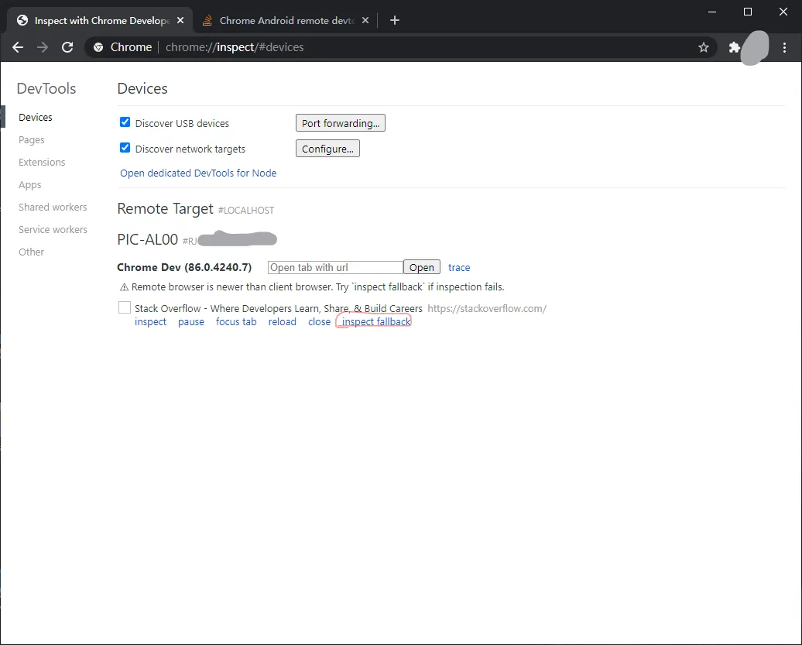Click the Configure... button

click(328, 149)
